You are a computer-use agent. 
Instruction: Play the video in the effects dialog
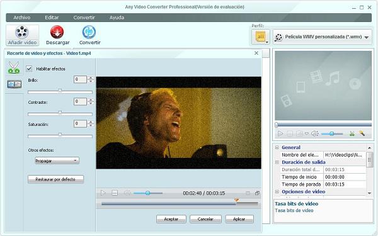[103, 193]
